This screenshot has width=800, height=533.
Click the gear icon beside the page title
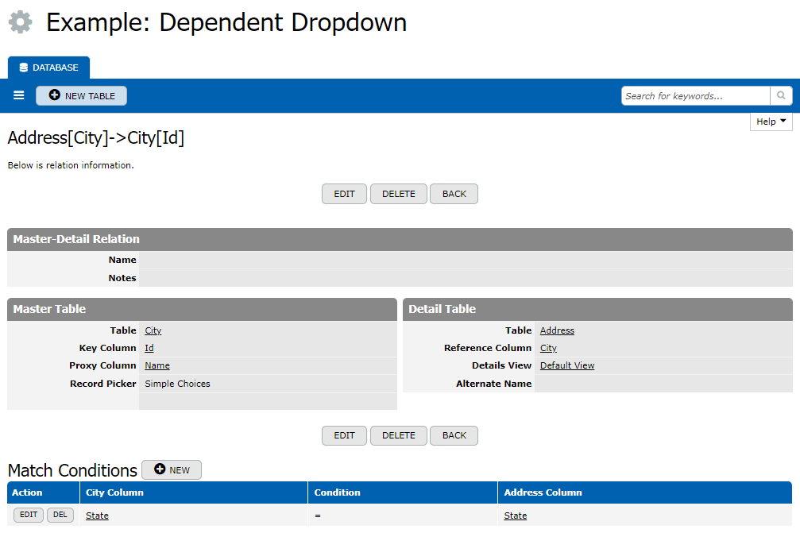(21, 22)
